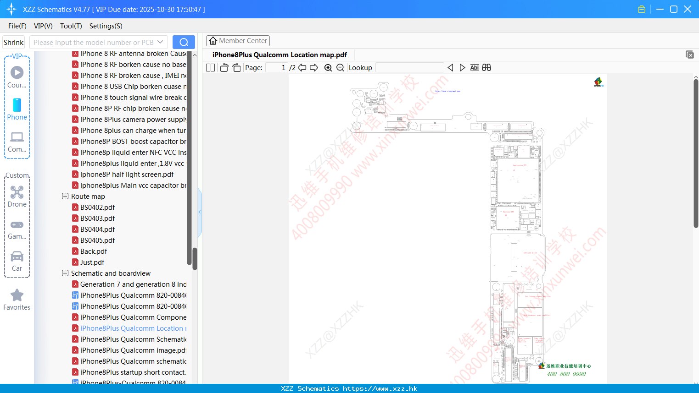699x393 pixels.
Task: Open iPhone8P BOST boost capacitor file
Action: coord(129,141)
